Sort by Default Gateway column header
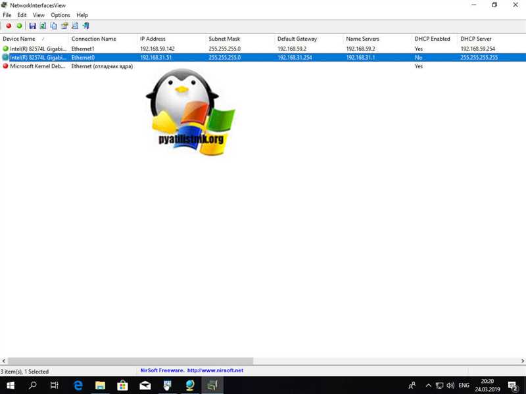The width and height of the screenshot is (526, 394). 309,39
